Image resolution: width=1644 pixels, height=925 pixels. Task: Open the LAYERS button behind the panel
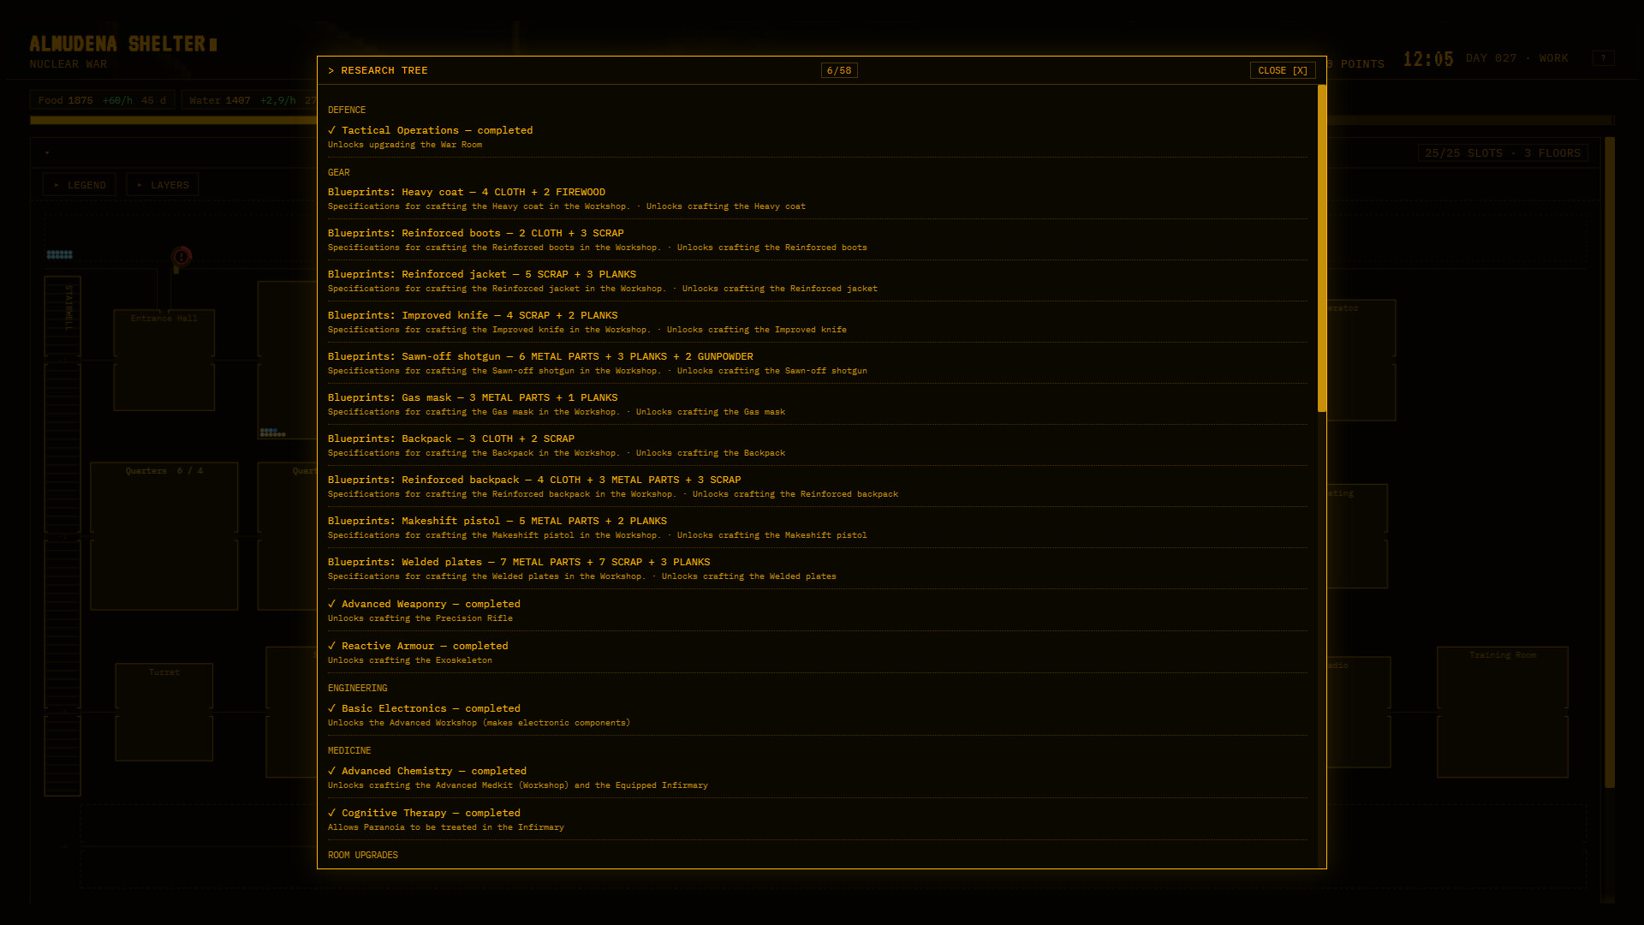point(163,185)
